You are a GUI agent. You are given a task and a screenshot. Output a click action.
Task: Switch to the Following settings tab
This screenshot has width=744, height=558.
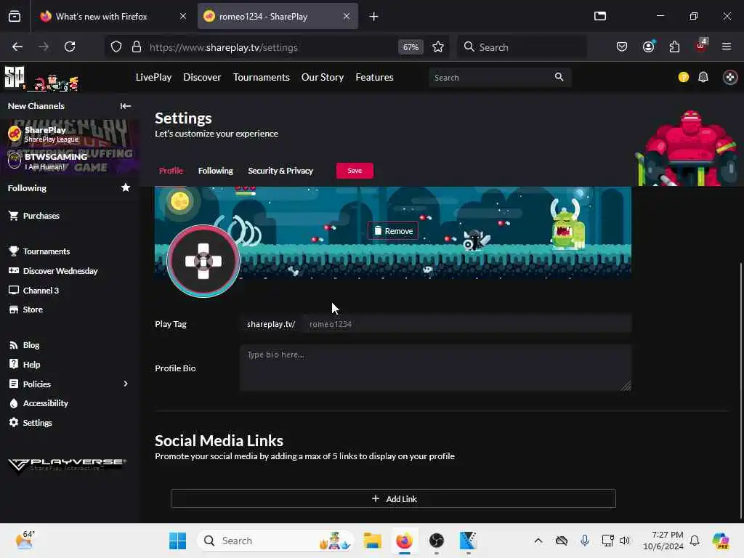click(x=215, y=171)
